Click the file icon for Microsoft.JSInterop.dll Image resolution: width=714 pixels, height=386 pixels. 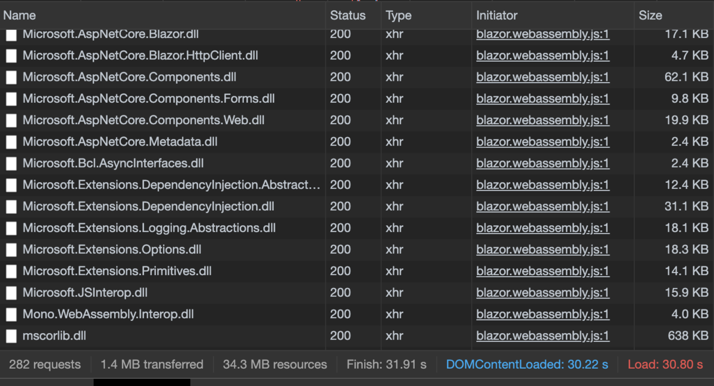coord(11,293)
